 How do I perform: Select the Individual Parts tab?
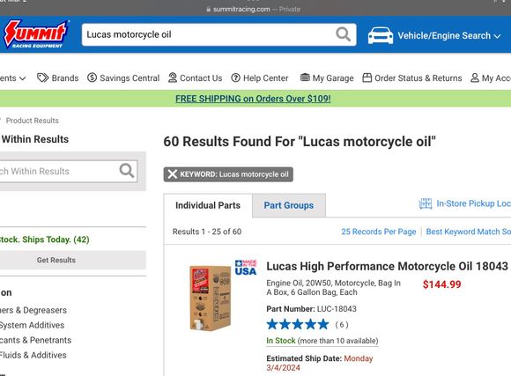point(208,205)
